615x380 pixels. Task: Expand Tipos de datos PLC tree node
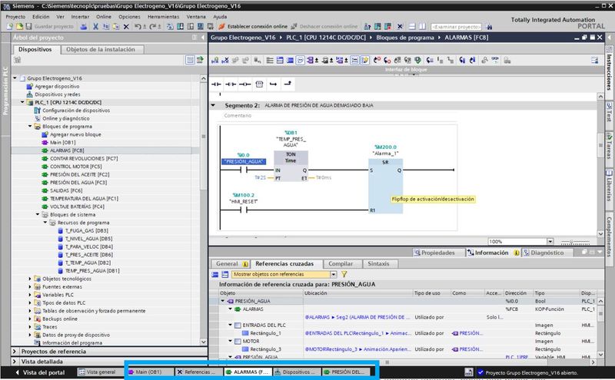(30, 302)
